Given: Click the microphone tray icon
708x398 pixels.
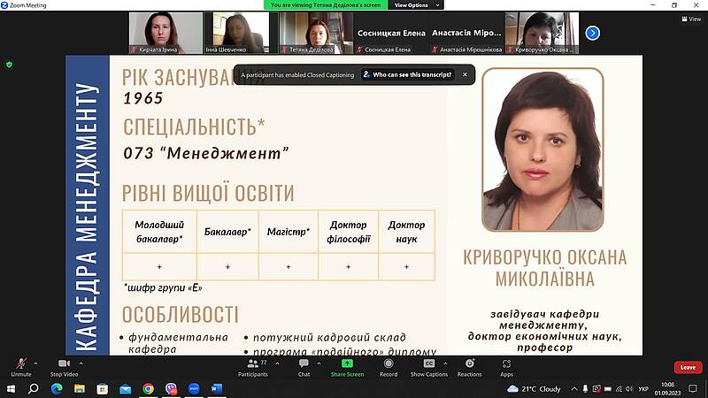Looking at the screenshot, I should (585, 388).
